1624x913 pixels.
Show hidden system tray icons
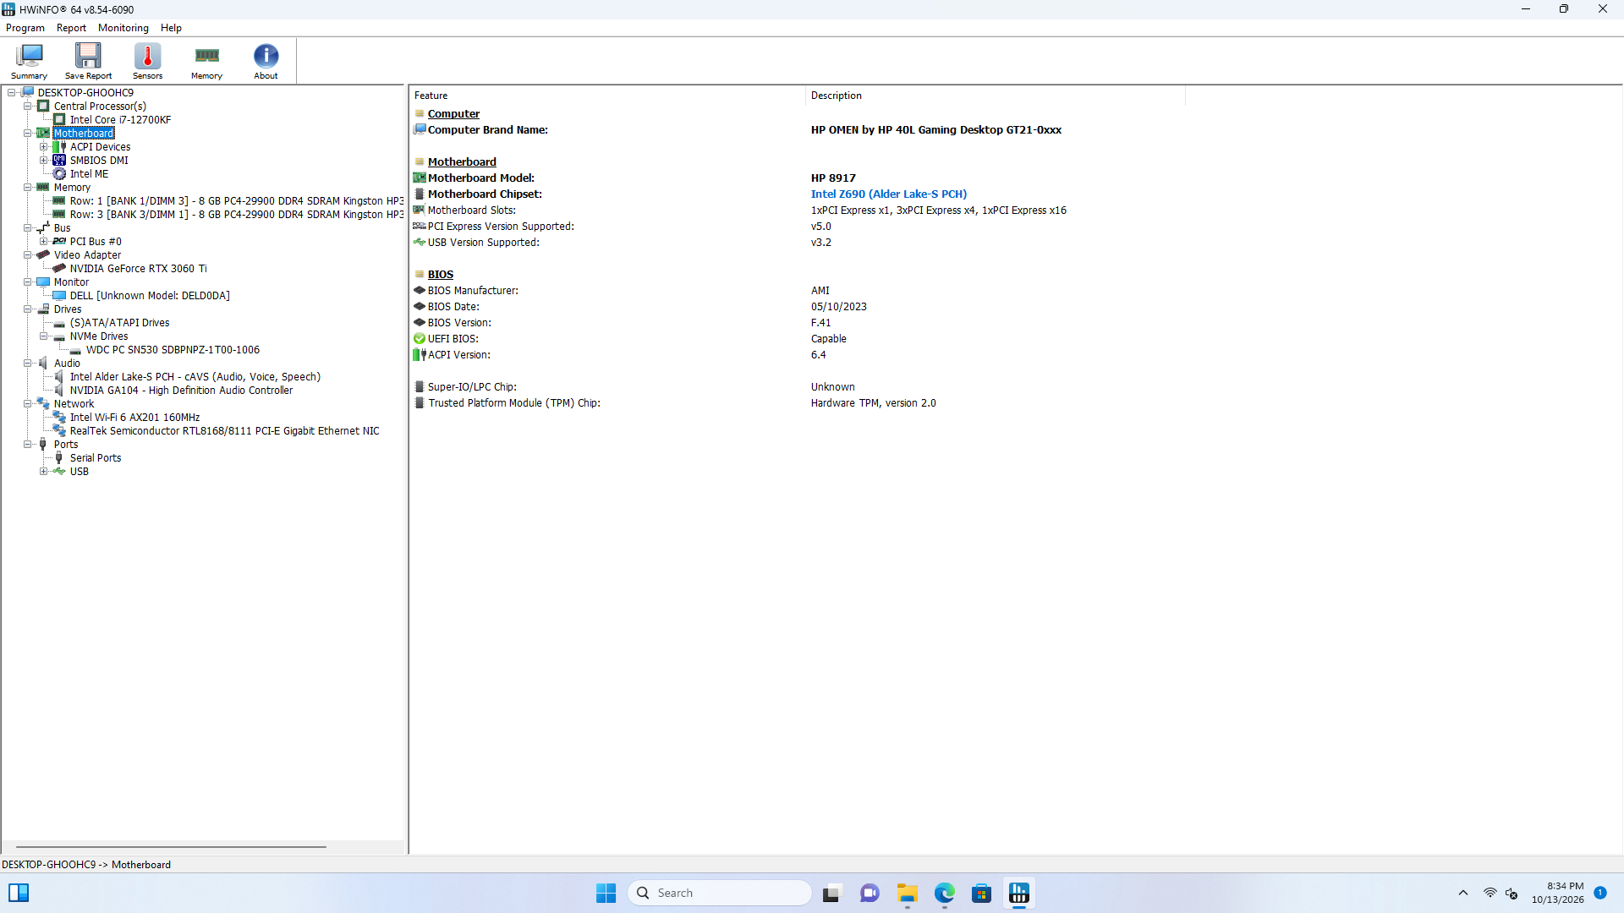pos(1462,893)
